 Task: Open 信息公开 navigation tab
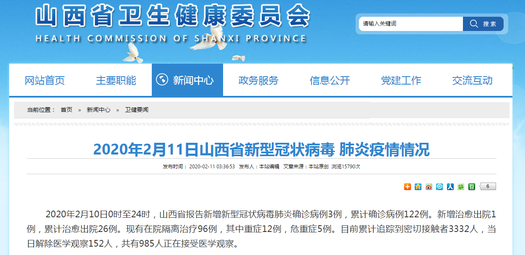330,80
